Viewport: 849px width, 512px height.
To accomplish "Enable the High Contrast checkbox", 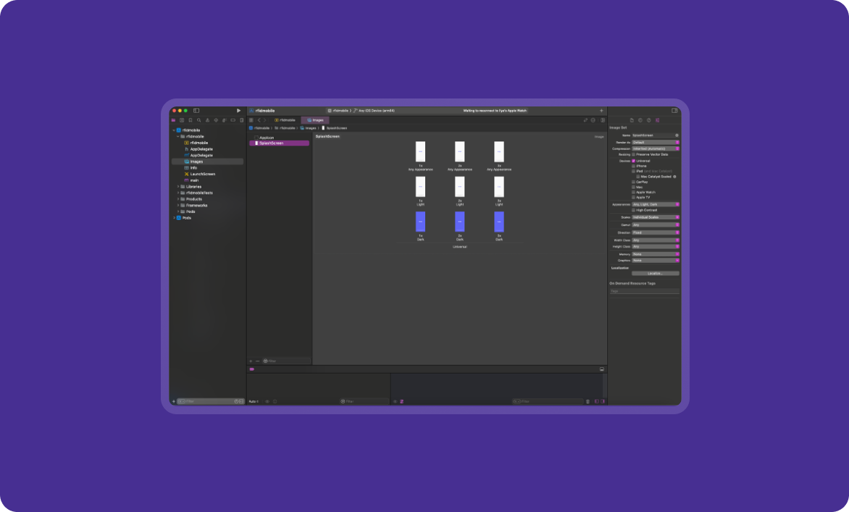I will 634,210.
